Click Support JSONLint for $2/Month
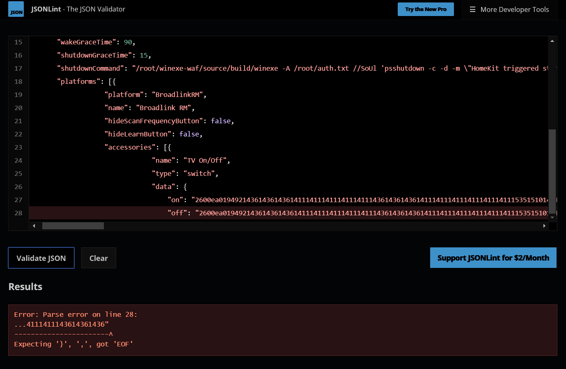Screen dimensions: 566x369 [493, 258]
